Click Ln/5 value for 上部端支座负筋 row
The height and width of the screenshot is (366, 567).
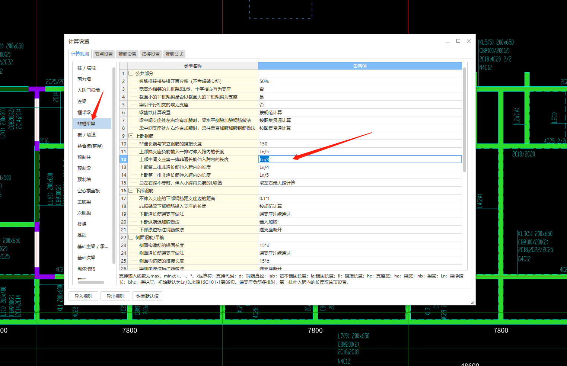(x=360, y=151)
